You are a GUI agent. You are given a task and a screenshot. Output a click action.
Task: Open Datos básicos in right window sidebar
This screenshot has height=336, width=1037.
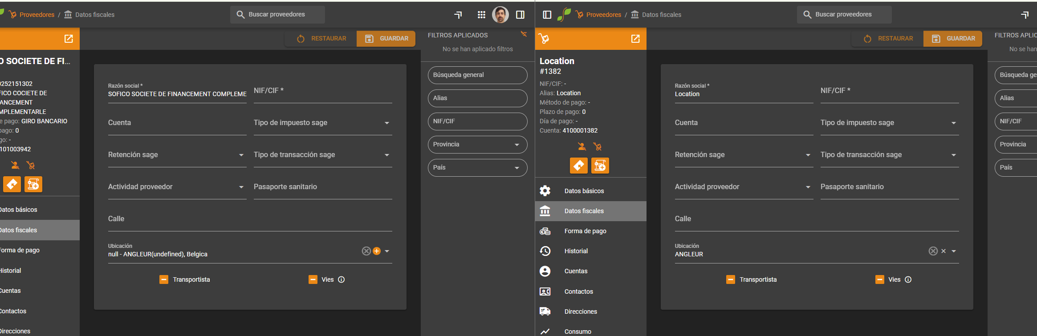pos(590,191)
